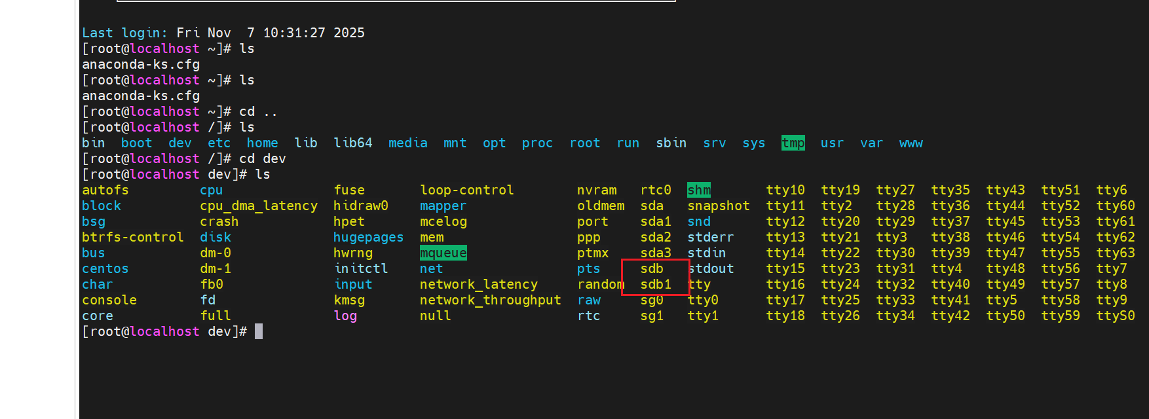This screenshot has width=1149, height=419.
Task: Click the sdb device in the listing
Action: click(651, 269)
